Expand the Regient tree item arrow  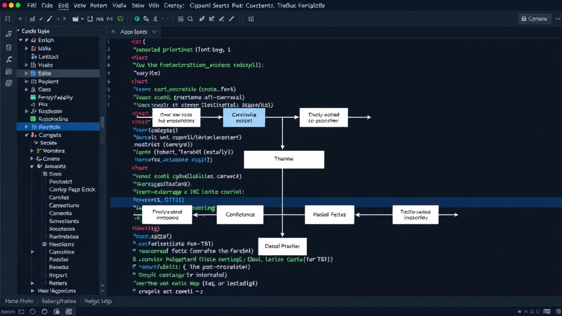click(26, 82)
